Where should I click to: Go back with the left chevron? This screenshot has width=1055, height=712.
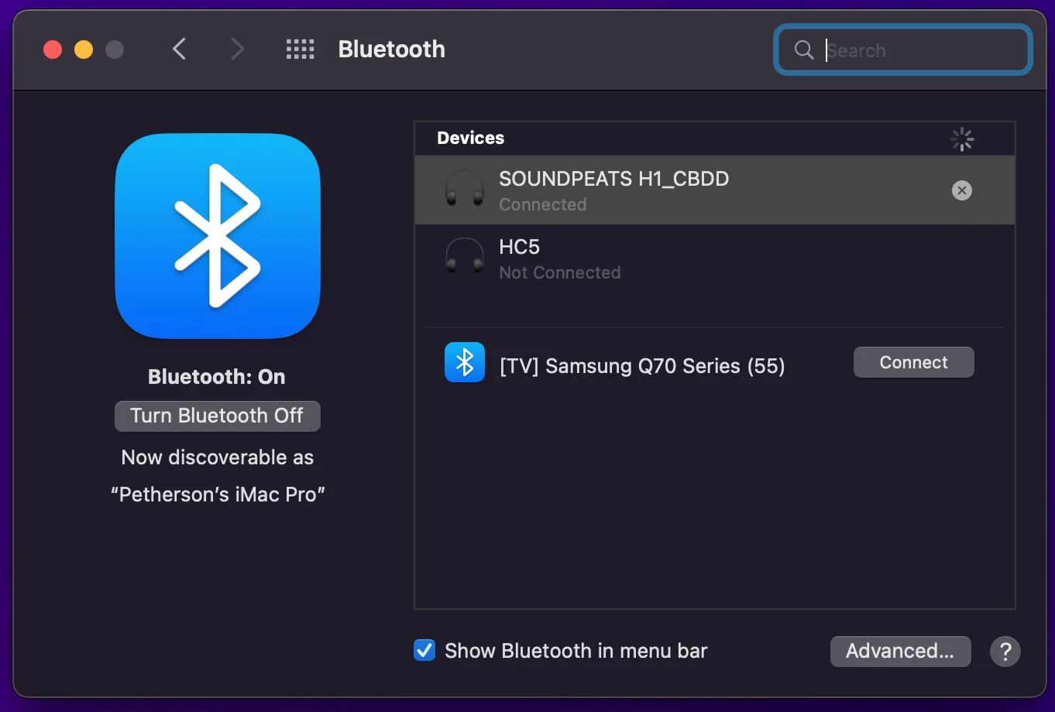pos(179,50)
